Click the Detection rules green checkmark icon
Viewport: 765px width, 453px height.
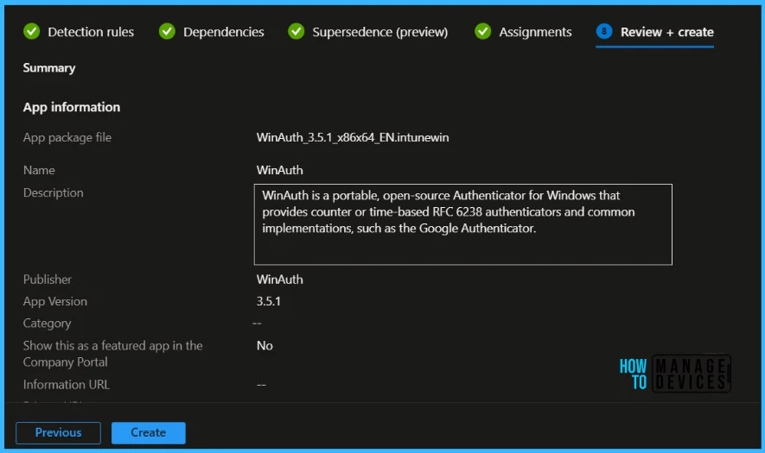[x=32, y=32]
